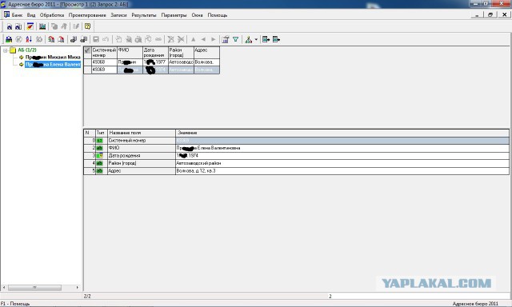Click the grayed crossed-out delete record icon

pyautogui.click(x=170, y=39)
